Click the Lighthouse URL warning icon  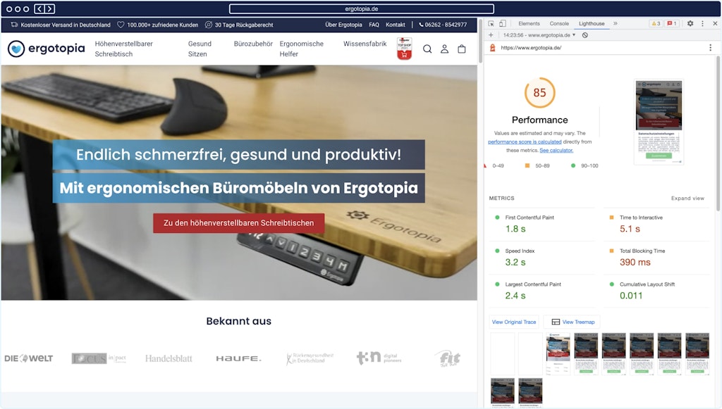click(x=492, y=48)
